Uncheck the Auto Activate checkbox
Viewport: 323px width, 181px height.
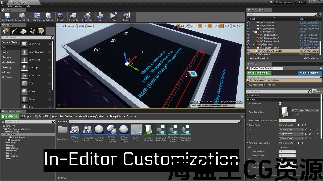pyautogui.click(x=280, y=103)
